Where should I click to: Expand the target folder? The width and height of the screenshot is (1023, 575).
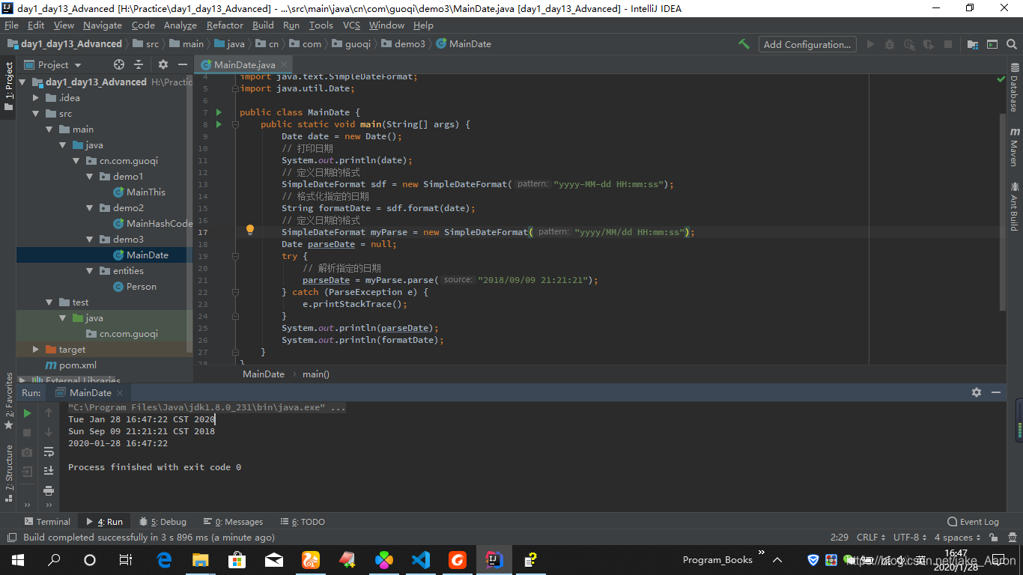click(x=36, y=350)
